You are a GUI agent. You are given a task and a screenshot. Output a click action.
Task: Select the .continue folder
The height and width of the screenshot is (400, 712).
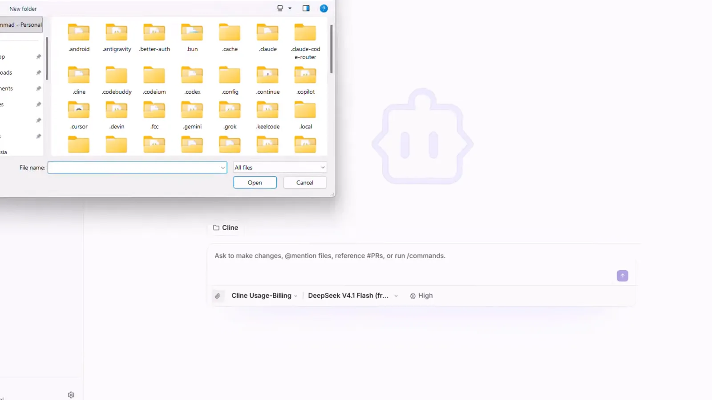point(267,80)
